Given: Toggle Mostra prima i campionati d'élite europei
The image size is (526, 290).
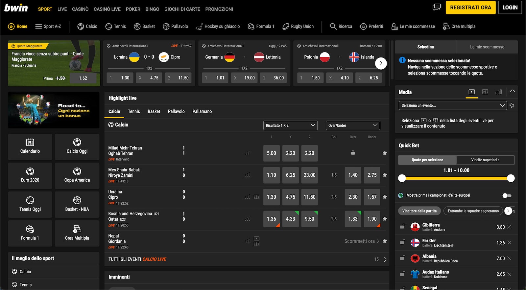Looking at the screenshot, I should click(507, 196).
